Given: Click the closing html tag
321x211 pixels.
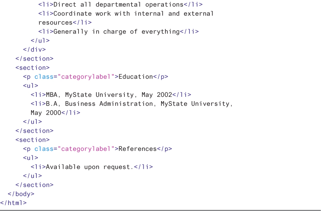Looking at the screenshot, I should pyautogui.click(x=13, y=203).
